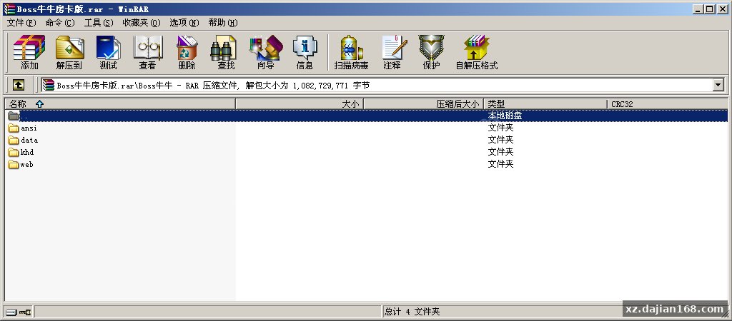Run the 测试 (Test) archive tool
The height and width of the screenshot is (321, 732).
[x=109, y=52]
